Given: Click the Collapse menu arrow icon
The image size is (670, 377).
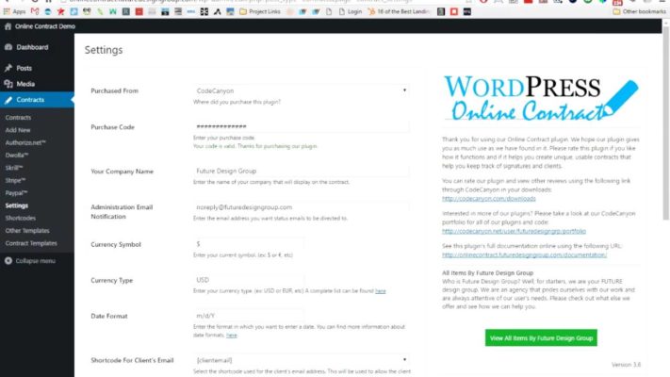Looking at the screenshot, I should (8, 261).
